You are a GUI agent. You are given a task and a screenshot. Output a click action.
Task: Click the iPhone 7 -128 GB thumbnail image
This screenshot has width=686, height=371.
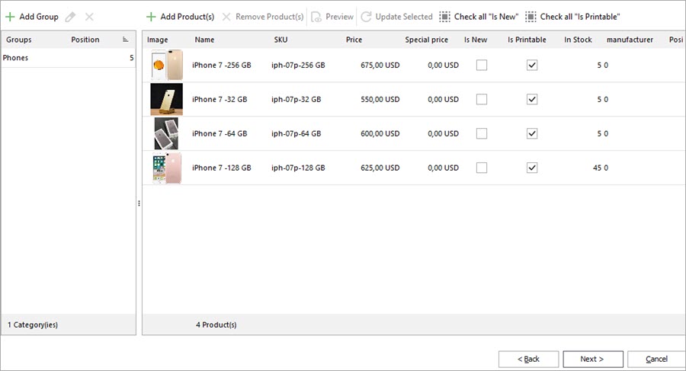[x=167, y=168]
